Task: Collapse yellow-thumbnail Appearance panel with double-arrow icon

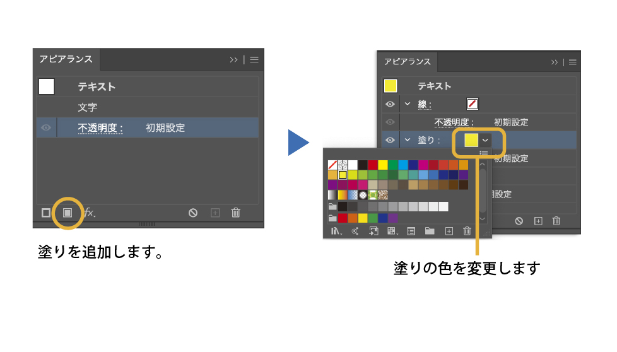Action: 555,62
